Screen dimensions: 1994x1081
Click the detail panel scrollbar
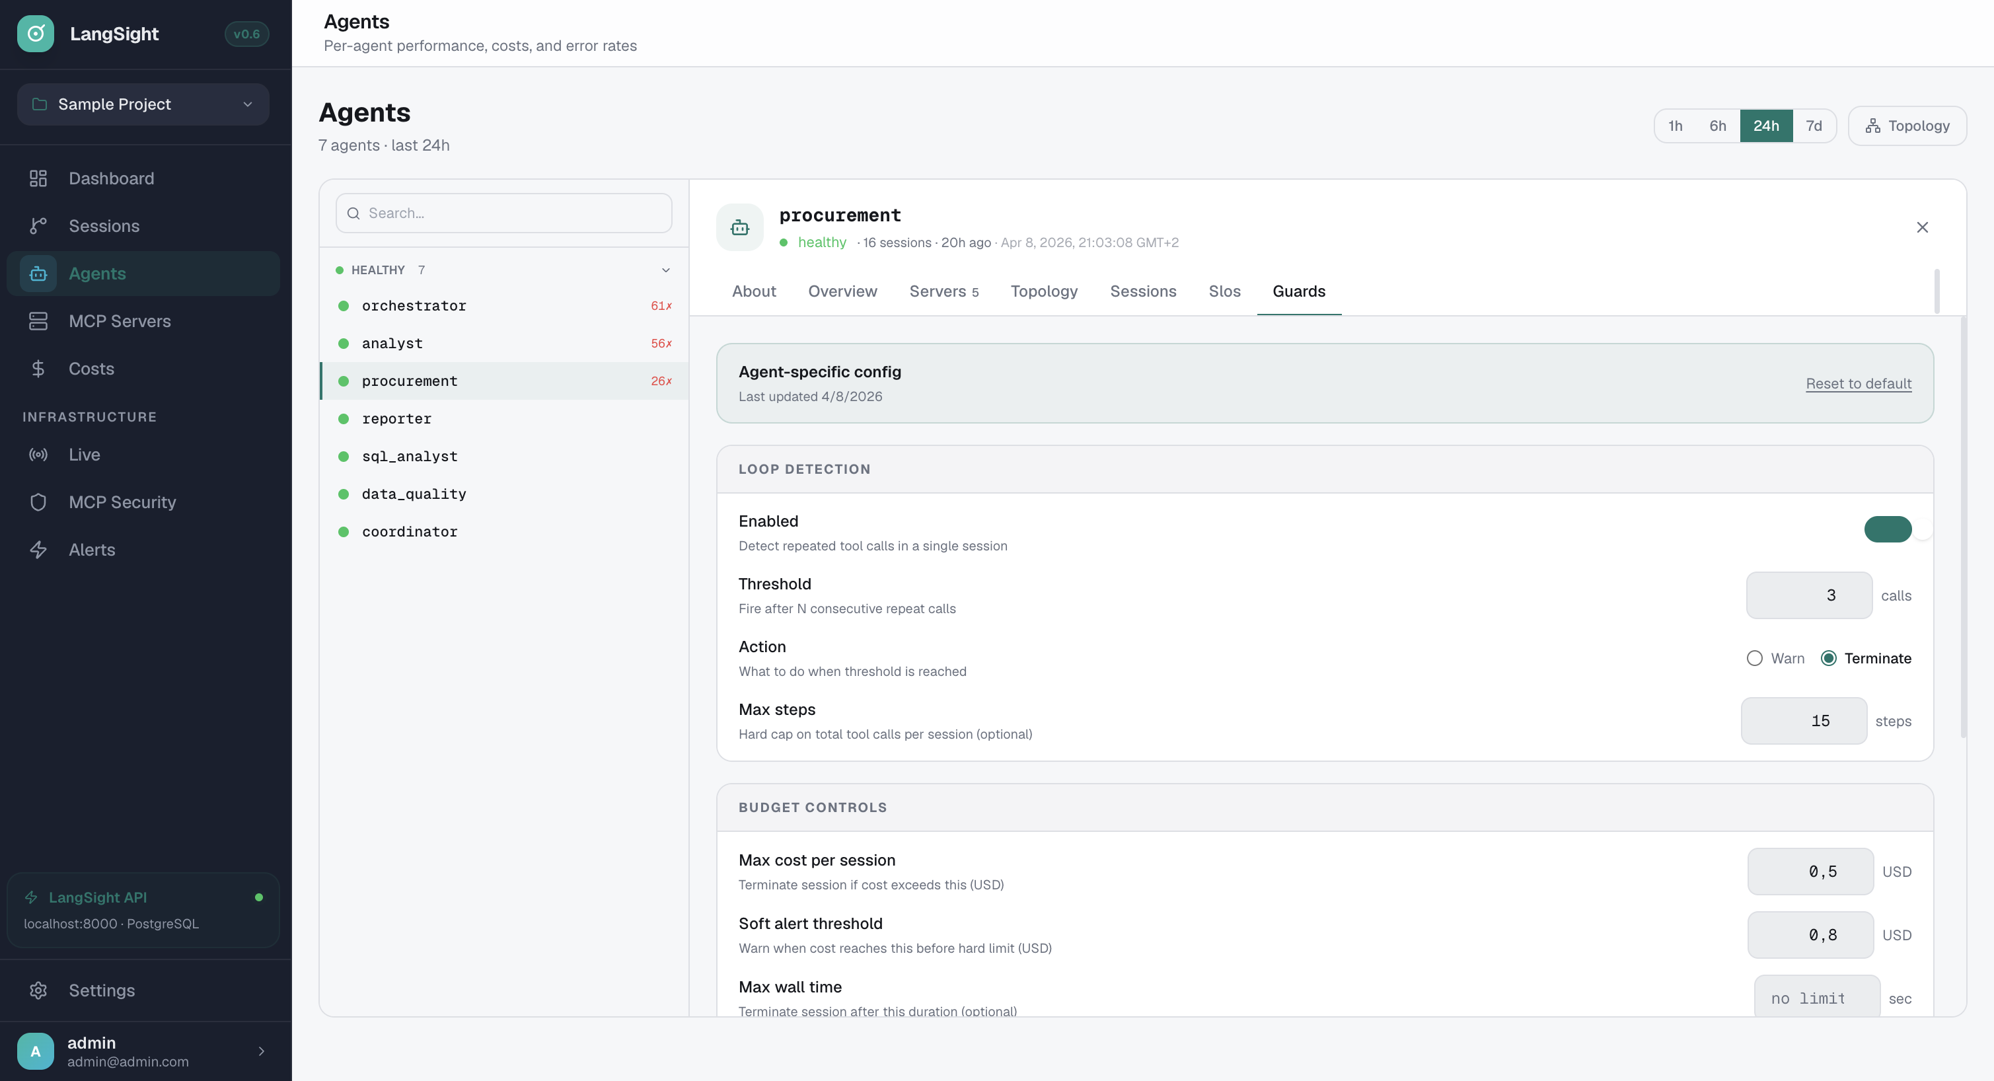click(x=1963, y=527)
